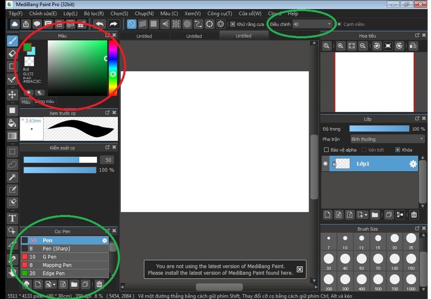The height and width of the screenshot is (299, 431).
Task: Click the Redo arrow
Action: tap(113, 24)
